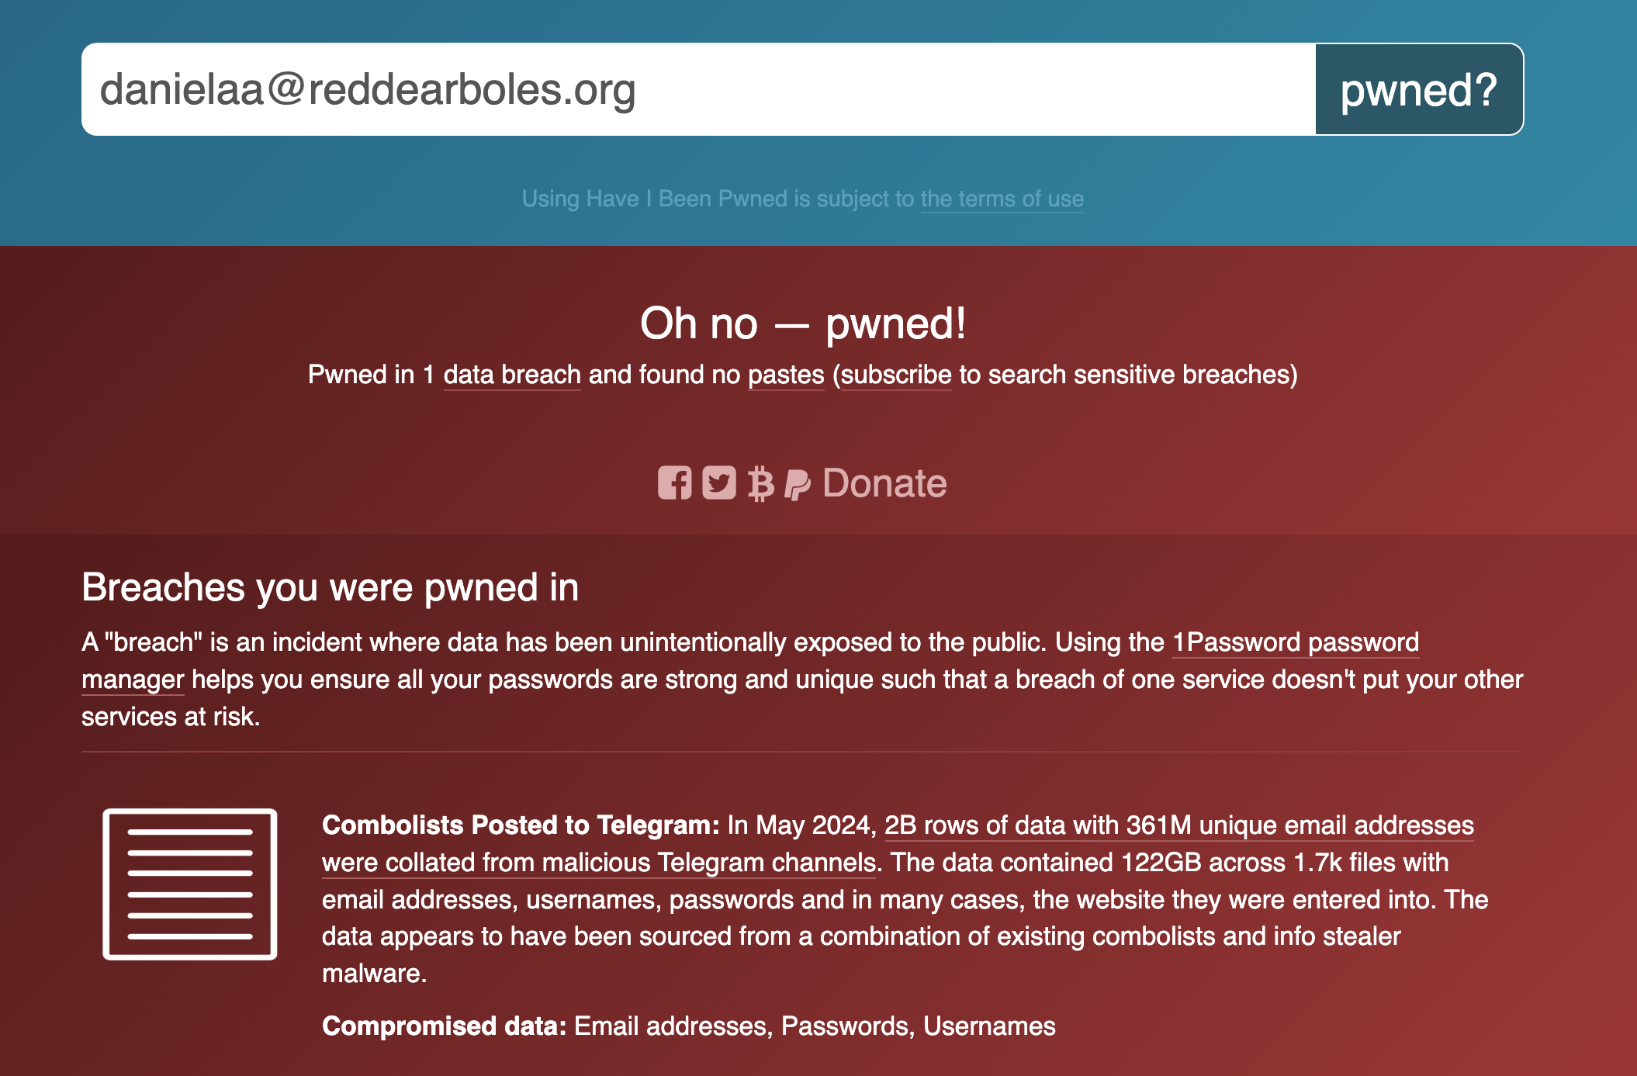Open the subscribe link
This screenshot has width=1637, height=1076.
[x=896, y=375]
